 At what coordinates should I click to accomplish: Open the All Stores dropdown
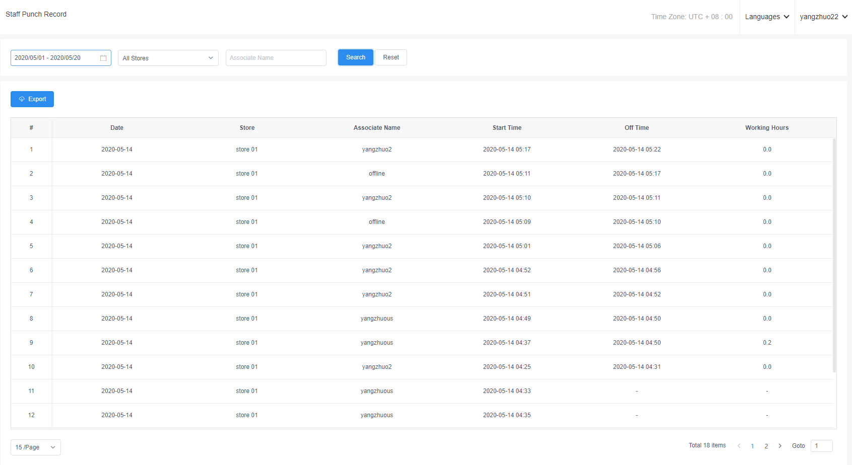tap(168, 58)
